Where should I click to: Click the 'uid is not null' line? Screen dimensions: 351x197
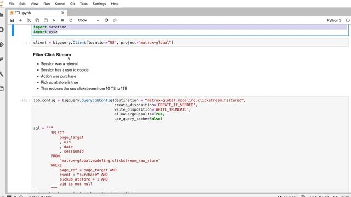pyautogui.click(x=76, y=184)
